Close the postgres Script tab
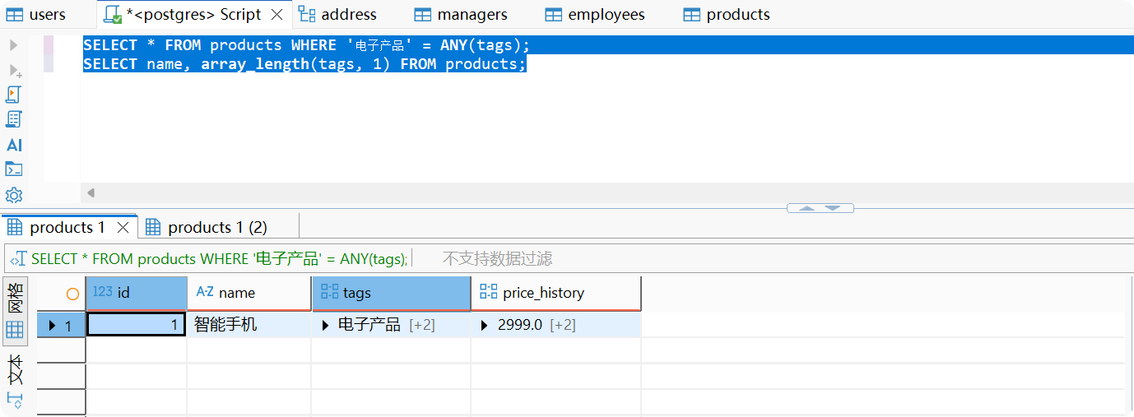 point(277,15)
